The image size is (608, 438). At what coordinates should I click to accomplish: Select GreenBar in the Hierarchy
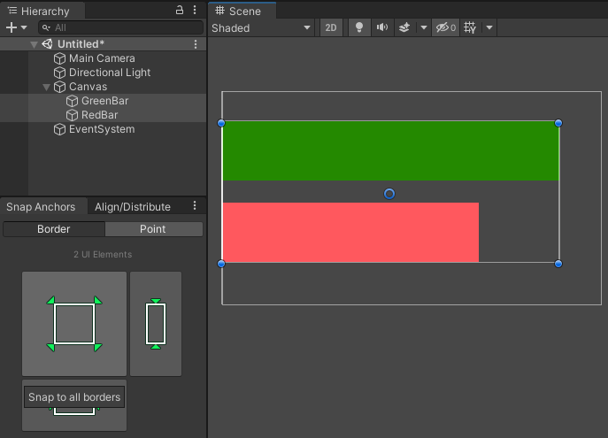click(x=104, y=101)
